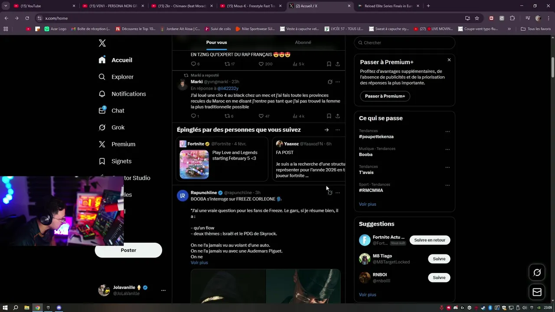Image resolution: width=555 pixels, height=312 pixels.
Task: Click the arrow next to Épinglés header
Action: (x=326, y=130)
